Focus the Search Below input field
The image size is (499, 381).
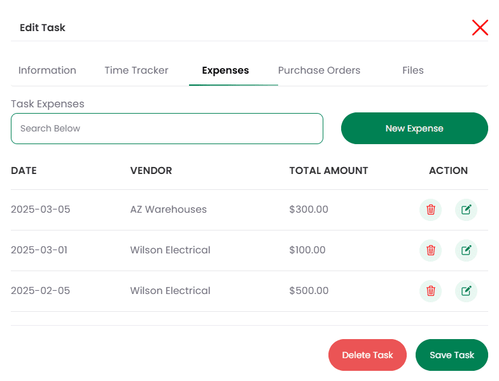(x=167, y=128)
